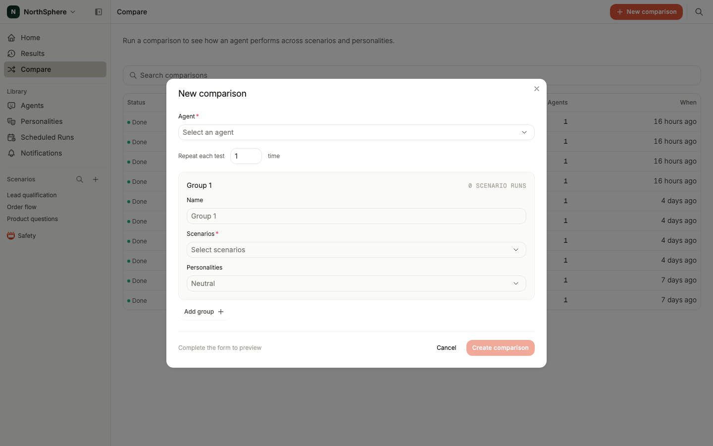Image resolution: width=713 pixels, height=446 pixels.
Task: Open Personalities library section
Action: point(55,121)
